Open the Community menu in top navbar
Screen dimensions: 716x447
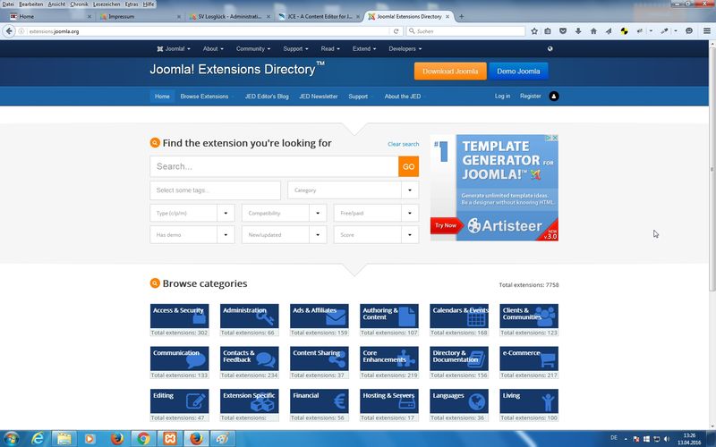(x=253, y=49)
